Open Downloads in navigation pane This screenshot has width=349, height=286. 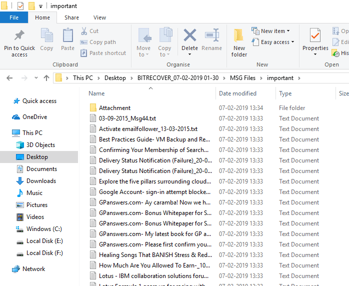[41, 181]
